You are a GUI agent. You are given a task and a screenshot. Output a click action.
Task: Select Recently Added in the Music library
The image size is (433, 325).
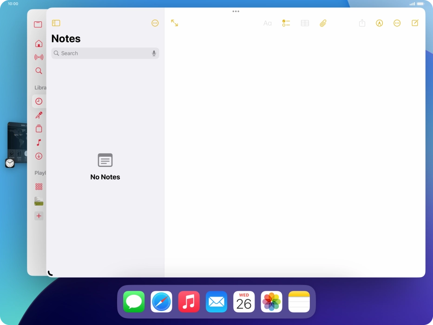(x=39, y=101)
